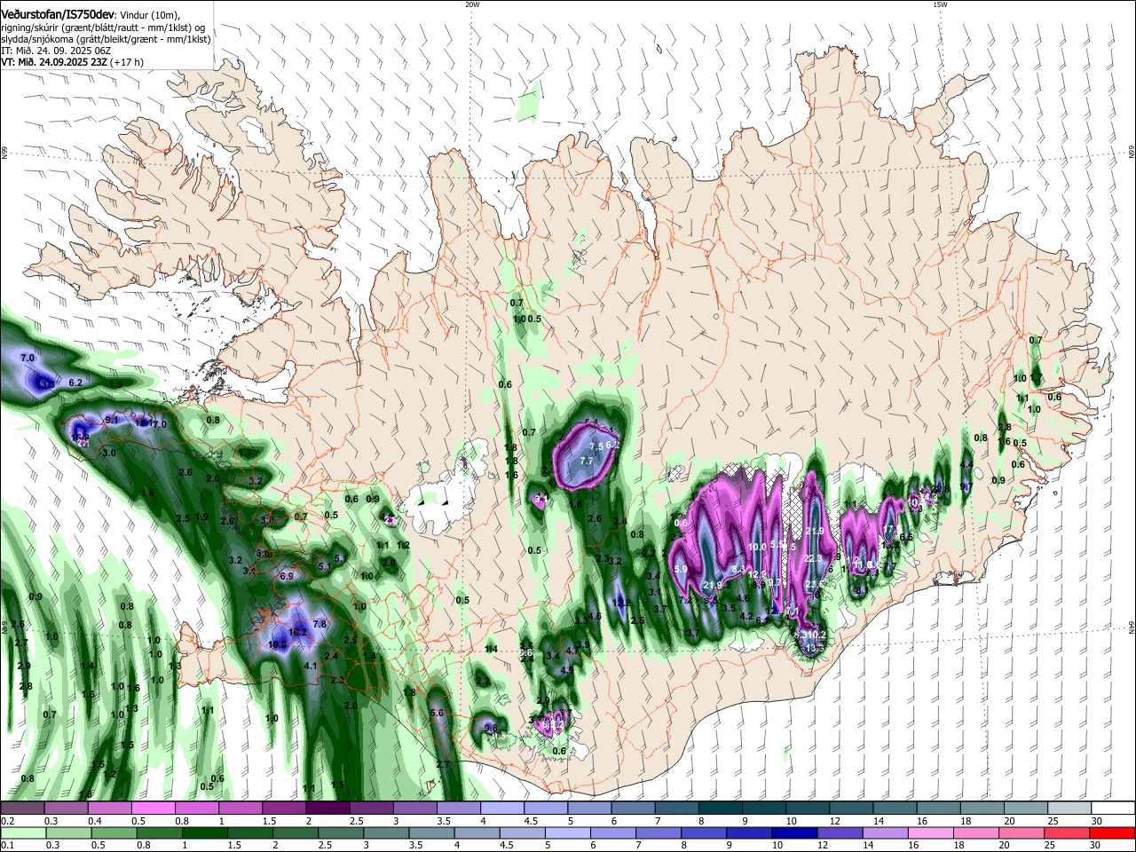Click the '20W' longitude label

click(472, 4)
